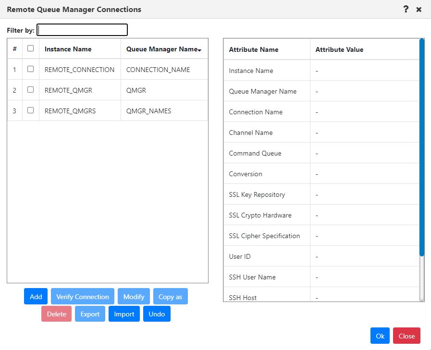
Task: Open the help question mark icon
Action: (406, 9)
